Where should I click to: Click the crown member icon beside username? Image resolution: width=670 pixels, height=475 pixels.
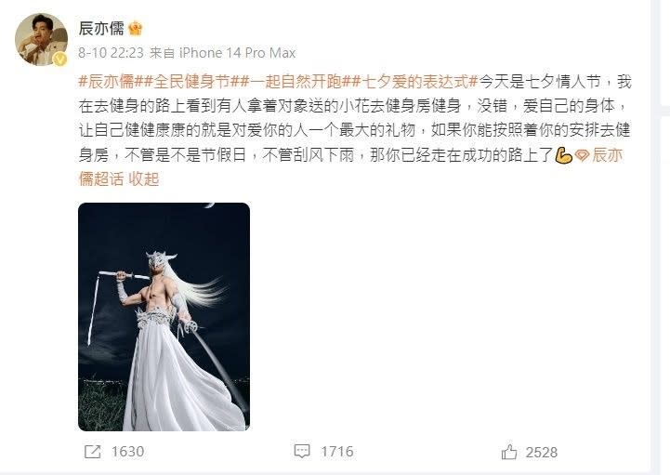tap(135, 29)
